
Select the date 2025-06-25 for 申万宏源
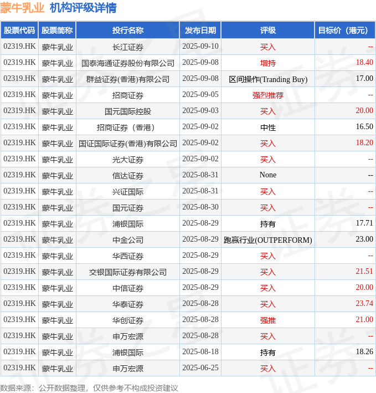(x=200, y=368)
